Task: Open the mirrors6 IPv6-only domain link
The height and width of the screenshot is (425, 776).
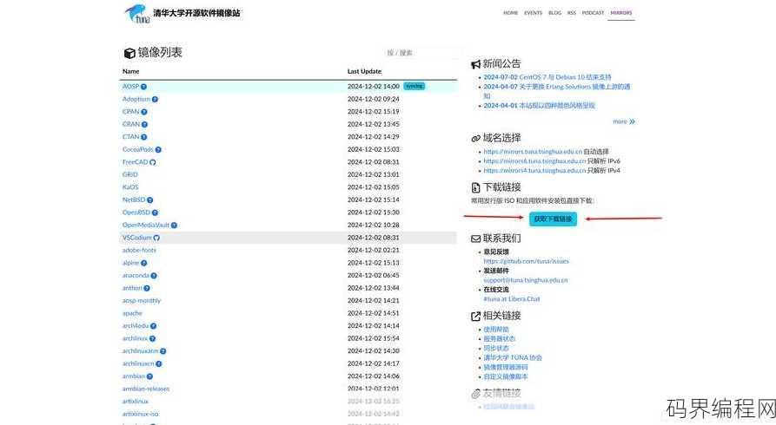Action: pos(534,161)
